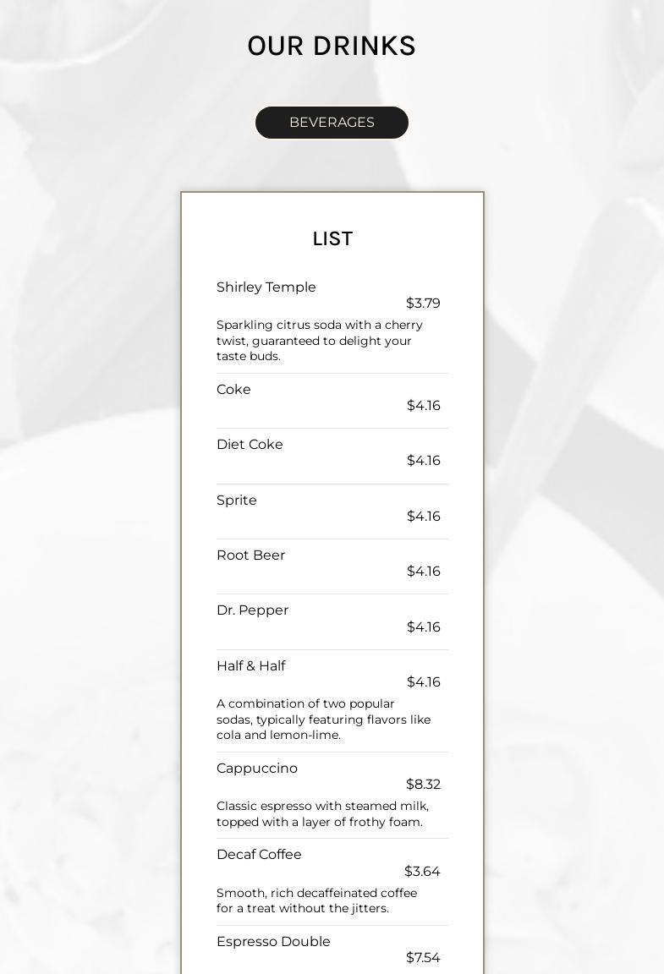
Task: Select the Half & Half drink
Action: [250, 665]
